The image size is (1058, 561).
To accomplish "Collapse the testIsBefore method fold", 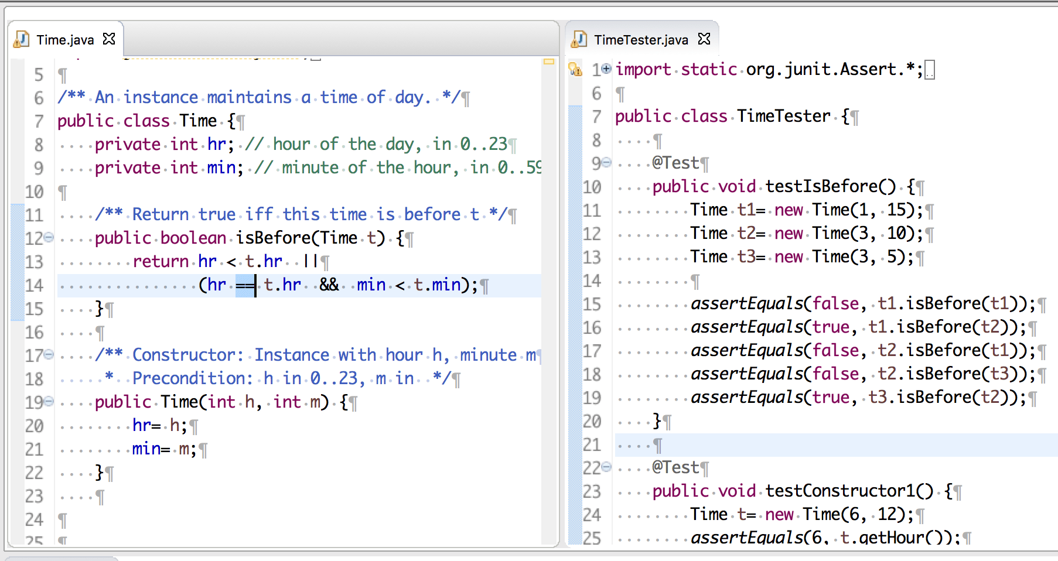I will tap(606, 163).
